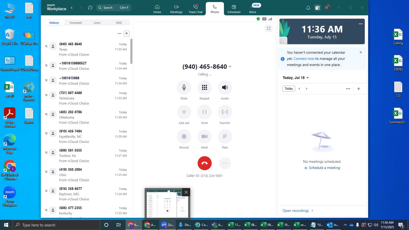Open the Task View taskbar button
409x230 pixels.
coord(119,225)
